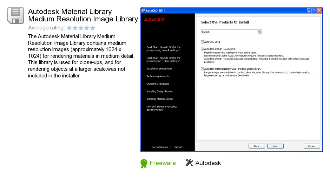This screenshot has height=179, width=330.
Task: Click the first rating star
Action: [69, 28]
